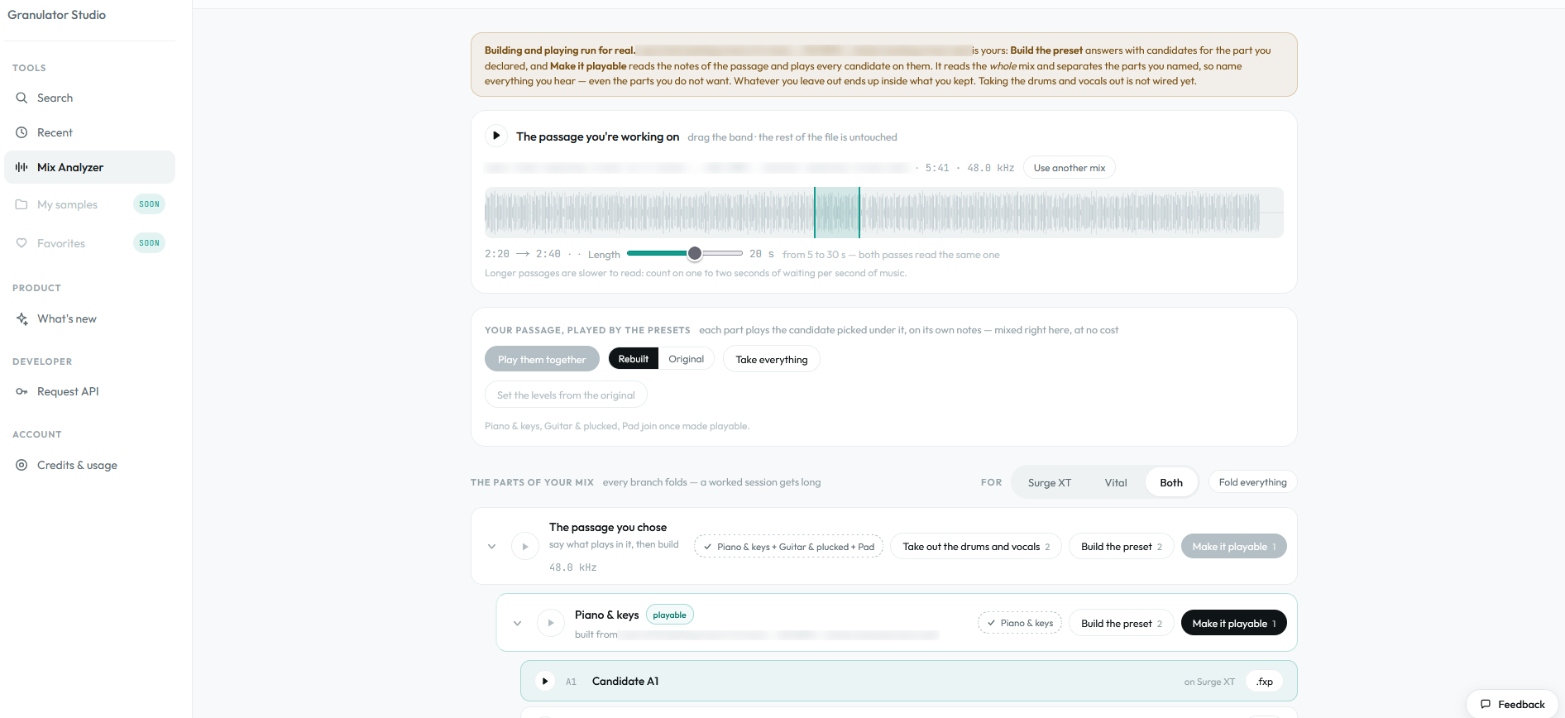This screenshot has width=1565, height=718.
Task: Open Recent in sidebar
Action: [x=90, y=132]
